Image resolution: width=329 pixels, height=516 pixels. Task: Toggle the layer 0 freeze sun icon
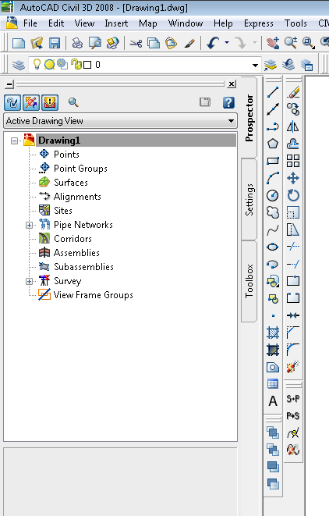pyautogui.click(x=49, y=65)
